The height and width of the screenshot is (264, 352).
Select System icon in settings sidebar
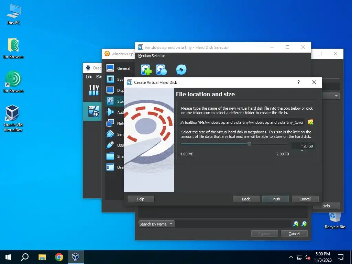[110, 79]
